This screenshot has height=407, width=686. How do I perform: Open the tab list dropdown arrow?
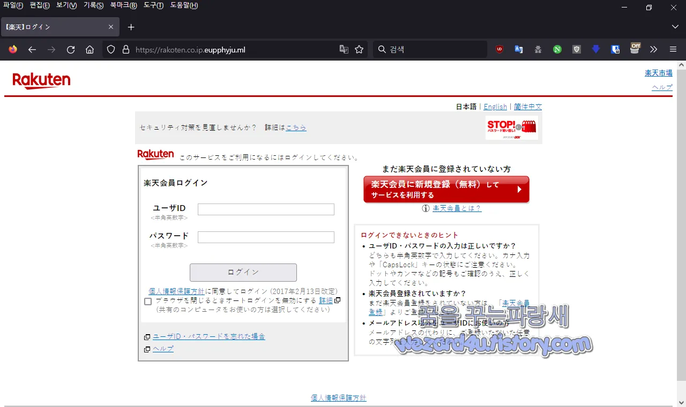(x=675, y=27)
